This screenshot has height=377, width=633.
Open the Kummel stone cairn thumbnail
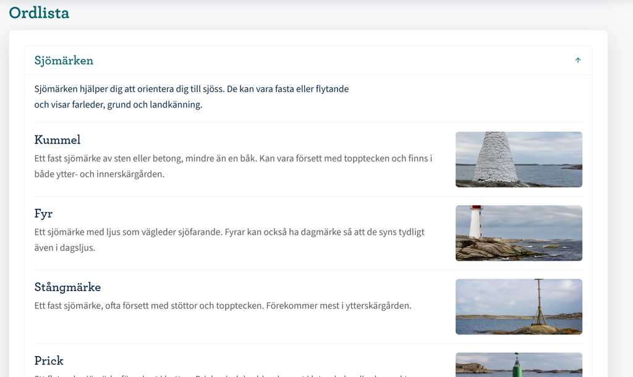[x=519, y=159]
